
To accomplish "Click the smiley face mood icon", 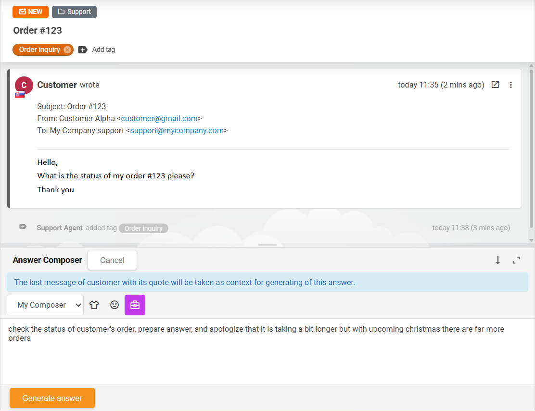I will point(115,305).
